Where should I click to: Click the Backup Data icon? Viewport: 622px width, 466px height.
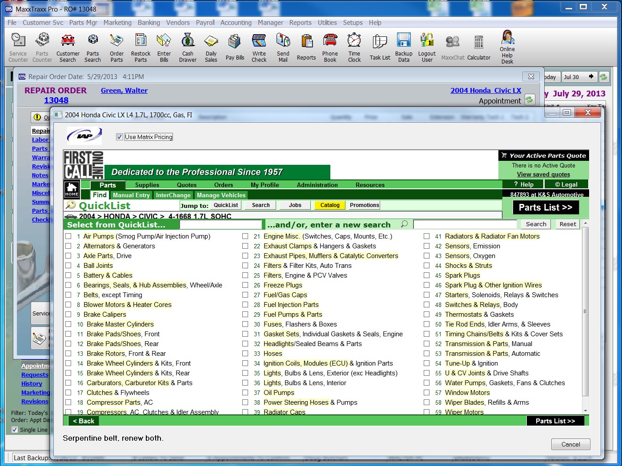coord(404,47)
